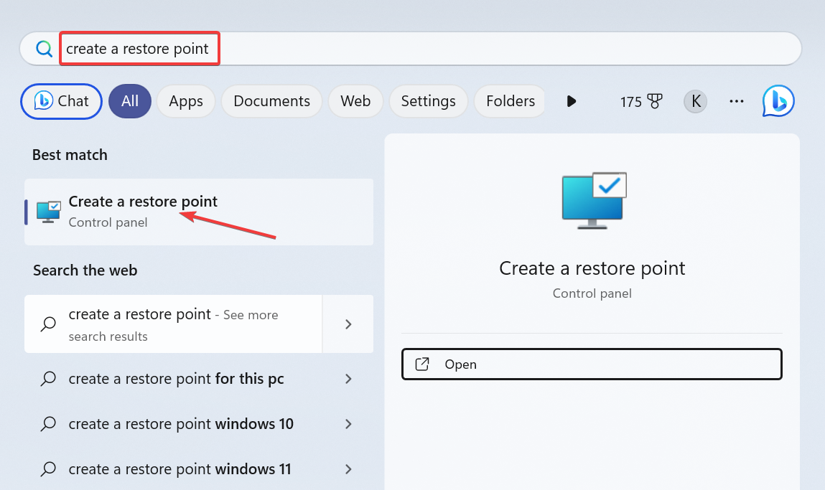The height and width of the screenshot is (490, 825).
Task: Click the 'Best match' section heading
Action: 70,154
